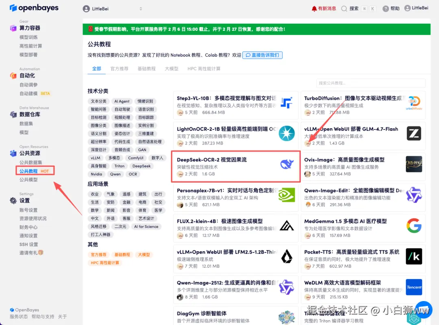Viewport: 439px width, 325px height.
Task: Filter by the 目标检测 tag
Action: [98, 117]
